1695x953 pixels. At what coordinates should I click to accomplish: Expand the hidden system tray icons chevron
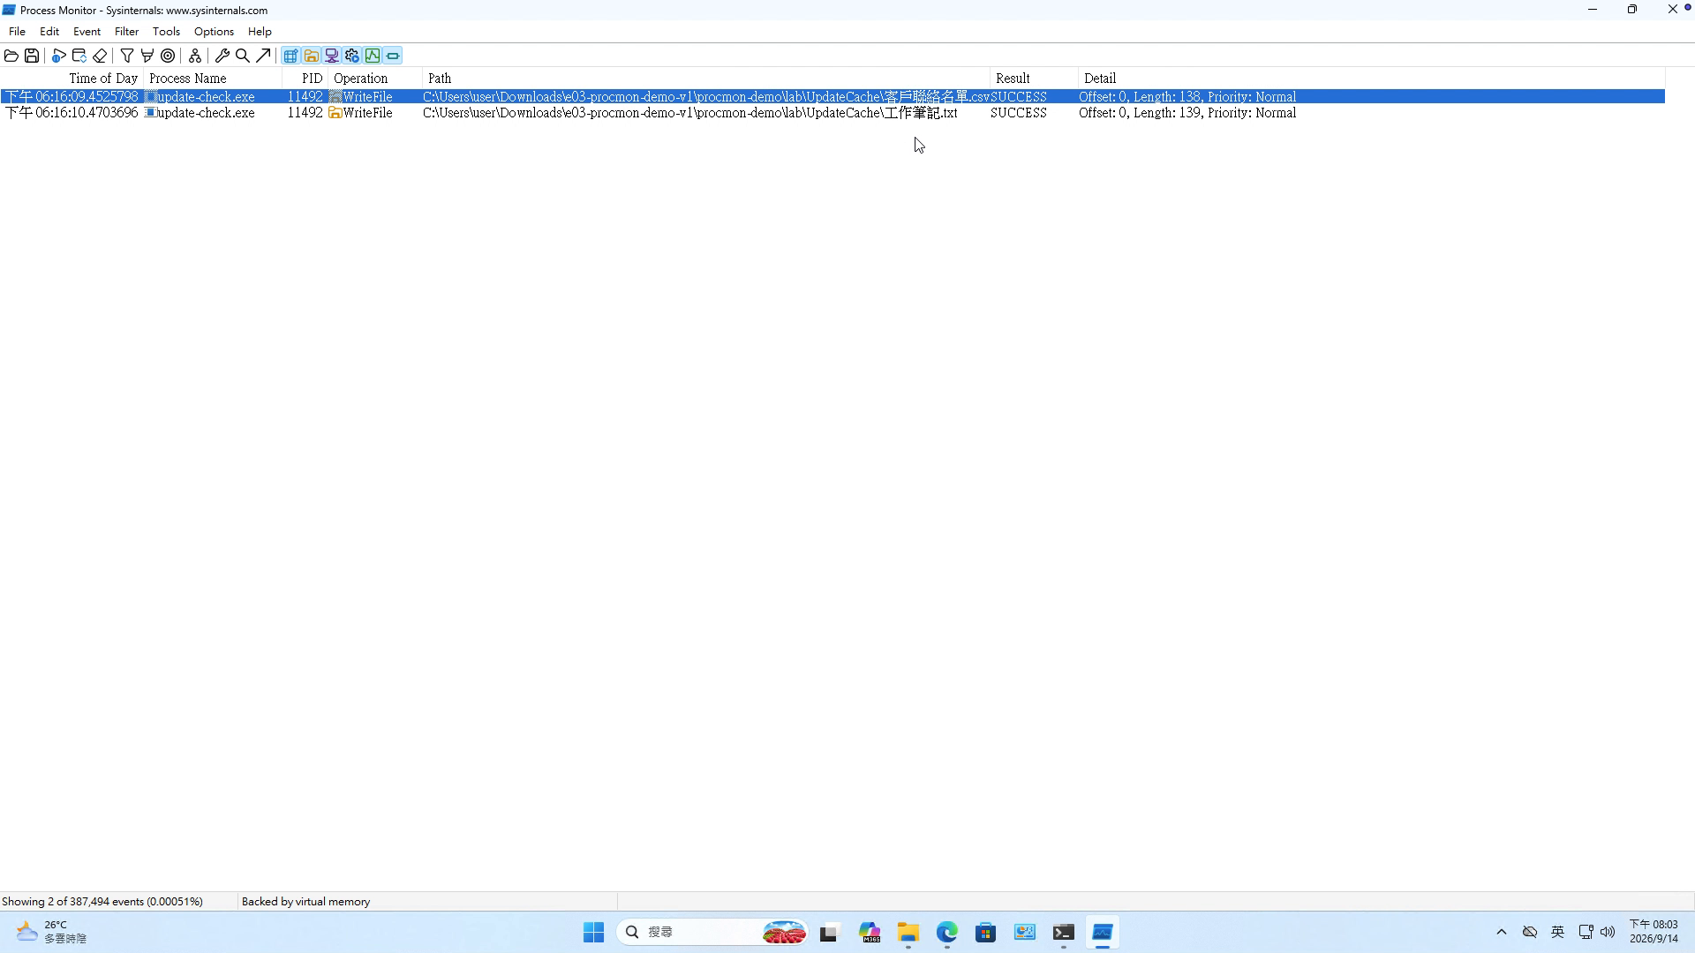(x=1502, y=933)
